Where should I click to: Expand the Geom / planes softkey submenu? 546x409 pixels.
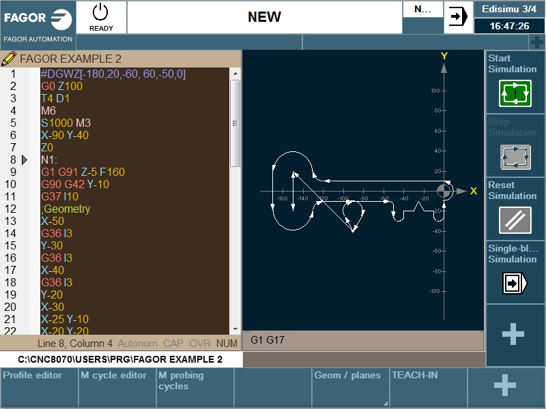point(350,387)
